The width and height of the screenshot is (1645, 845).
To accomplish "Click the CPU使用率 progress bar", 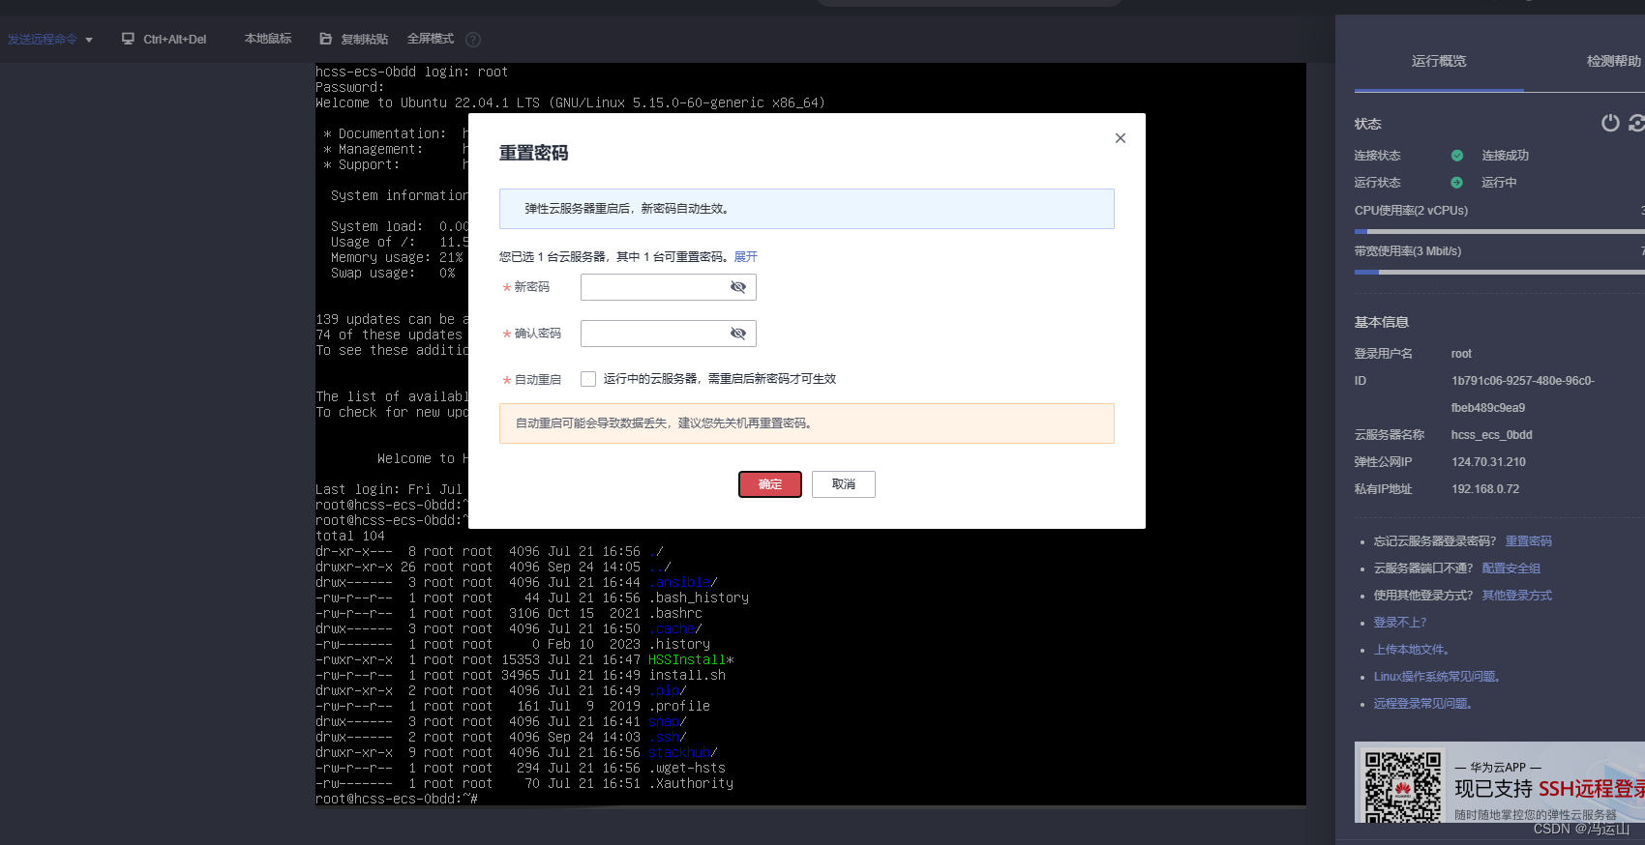I will (1500, 232).
